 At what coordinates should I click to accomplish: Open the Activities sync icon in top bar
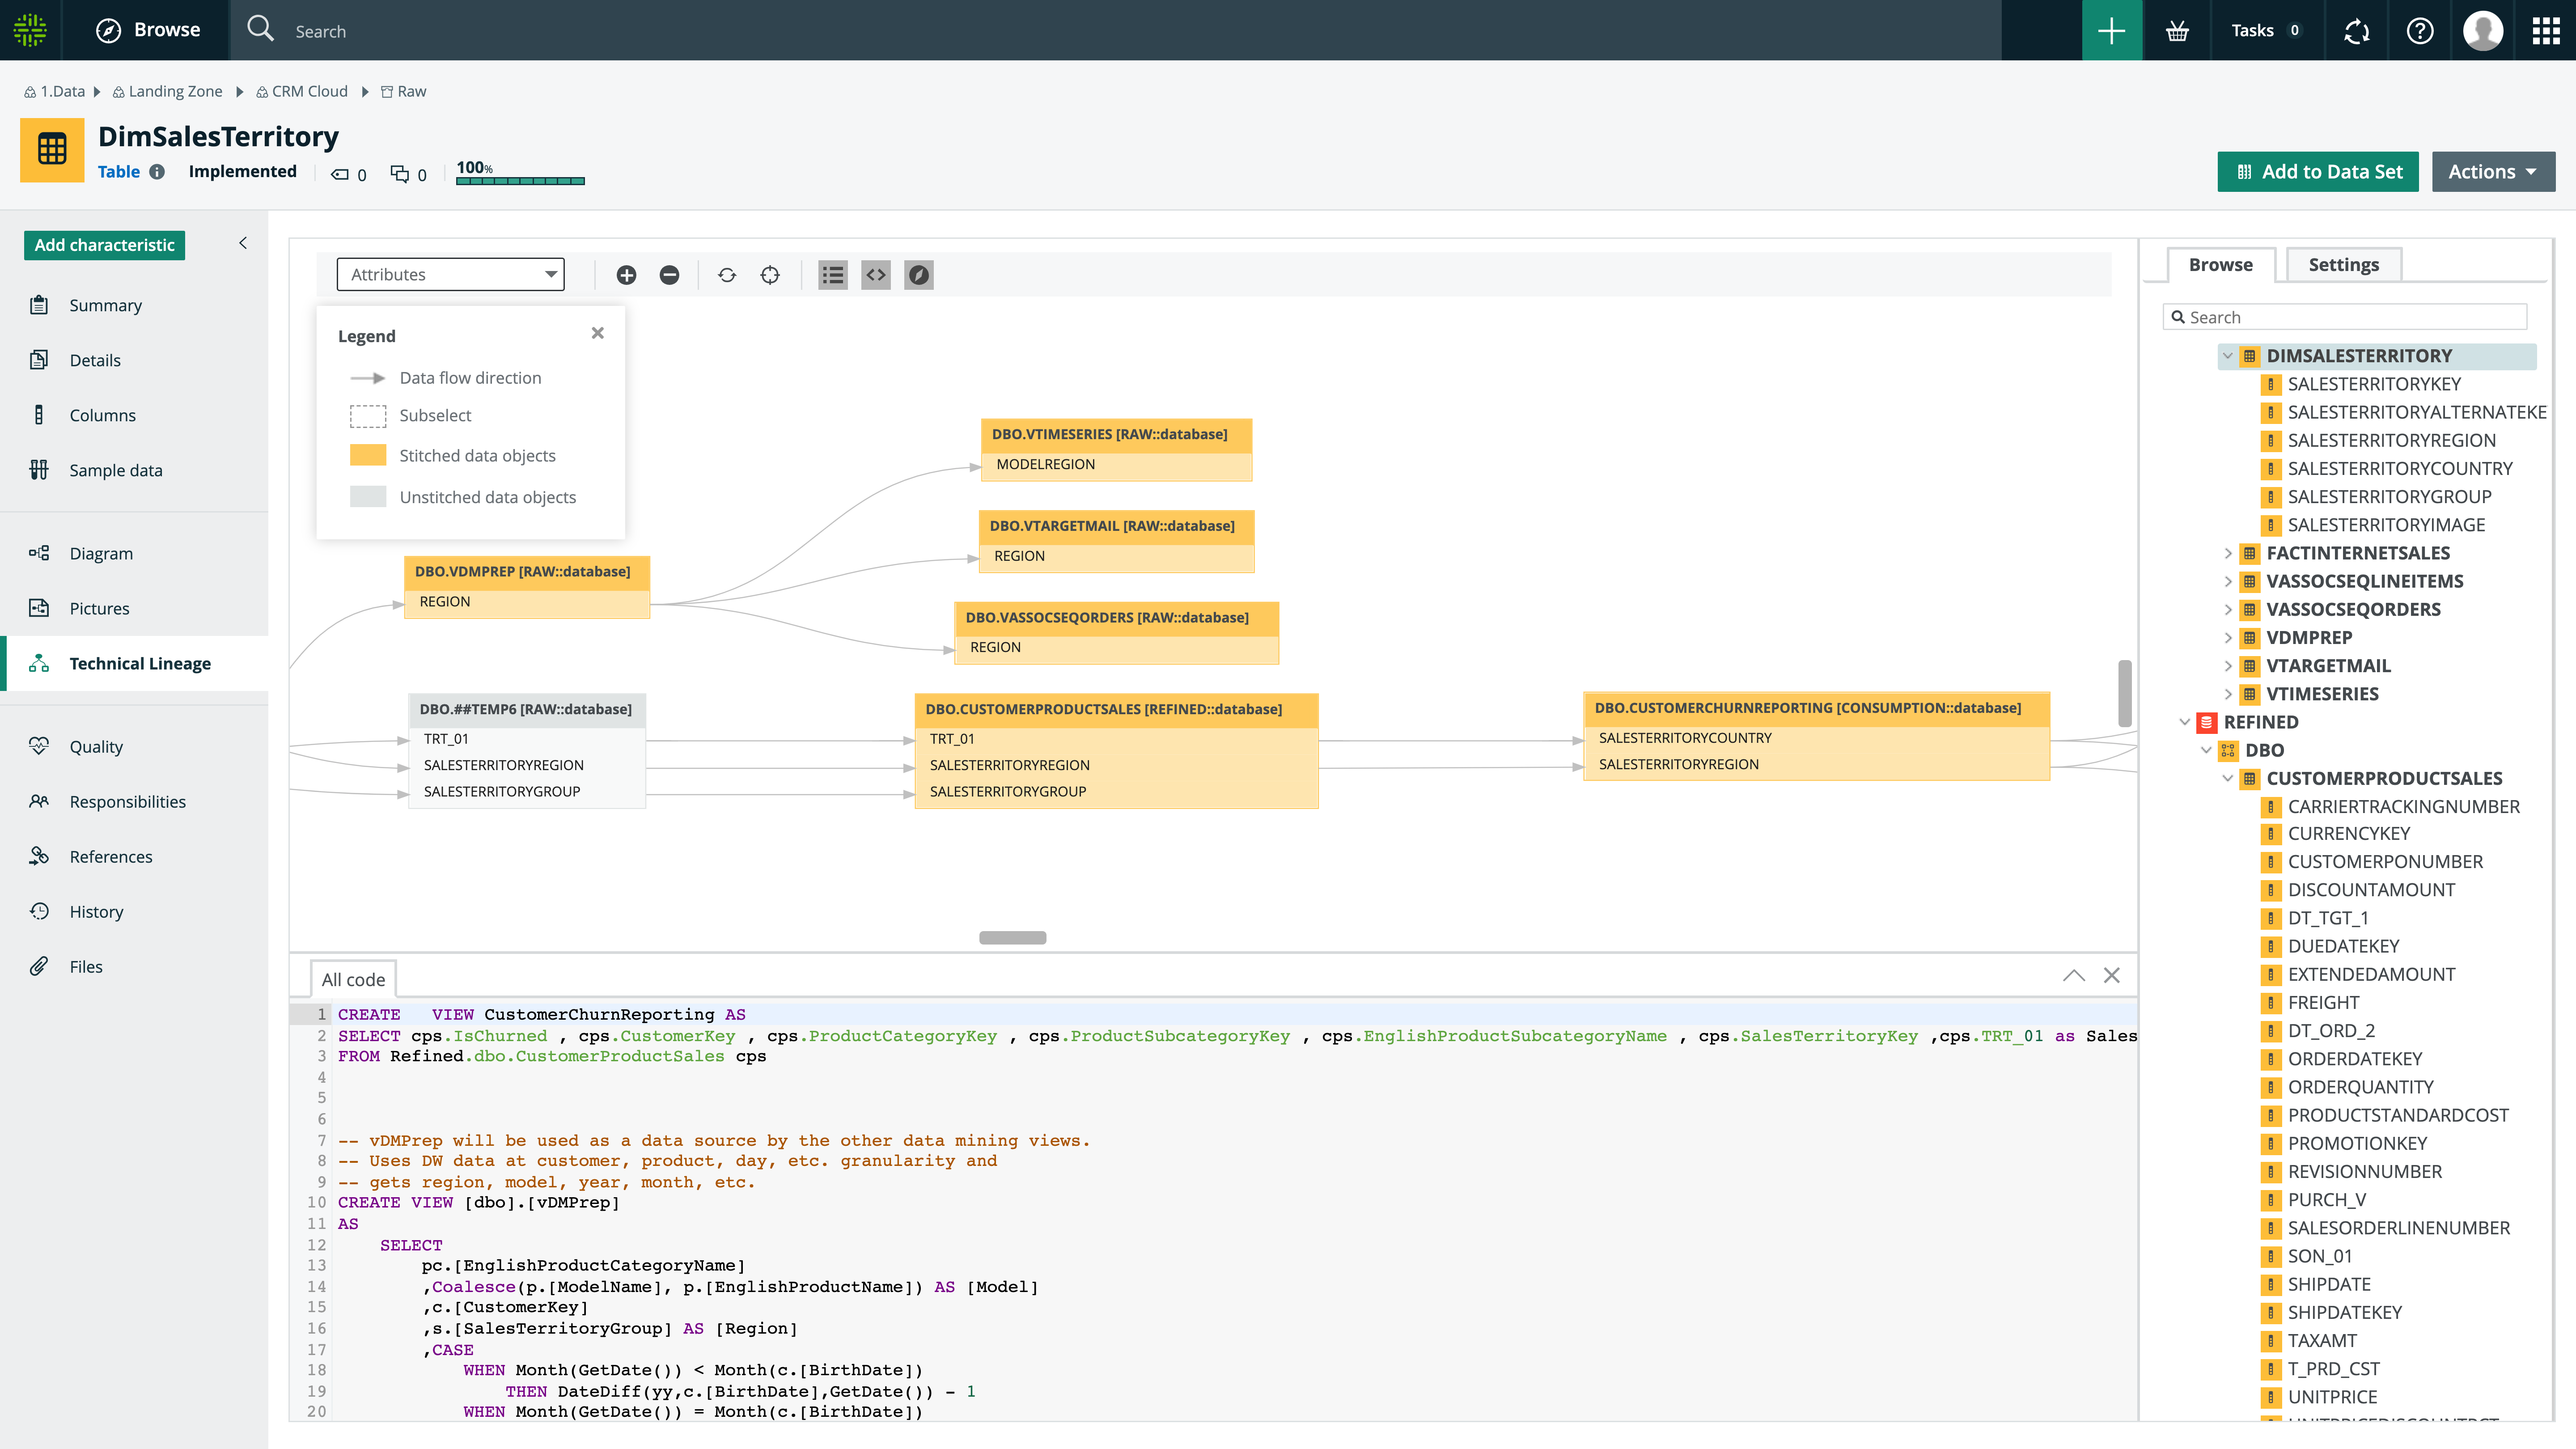pos(2356,30)
